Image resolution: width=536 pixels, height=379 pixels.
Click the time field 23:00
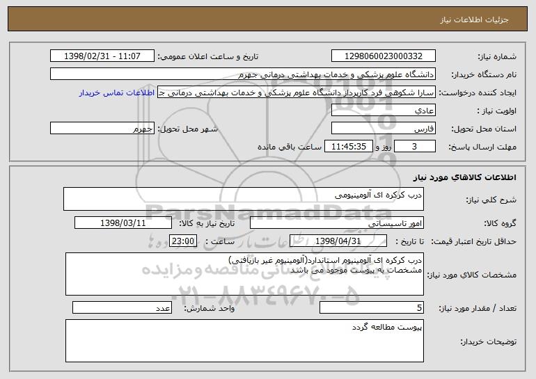click(x=183, y=241)
